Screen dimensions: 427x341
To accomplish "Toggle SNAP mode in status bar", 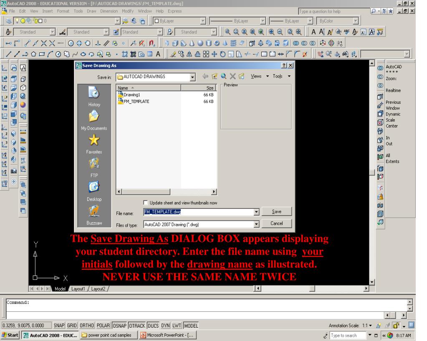I will point(59,326).
